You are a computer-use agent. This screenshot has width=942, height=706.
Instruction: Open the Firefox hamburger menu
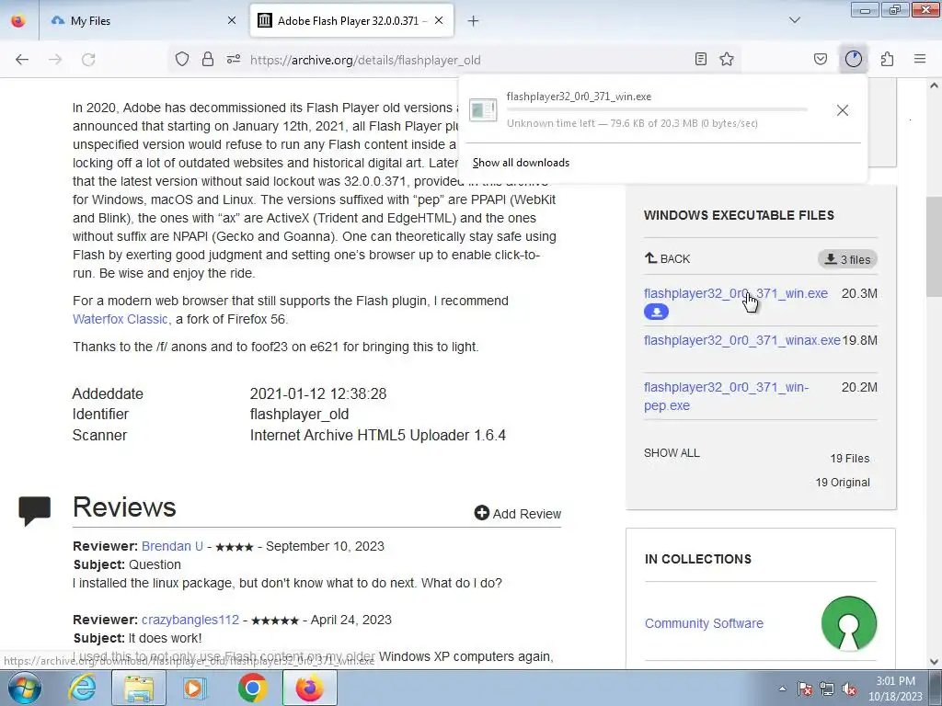coord(920,59)
